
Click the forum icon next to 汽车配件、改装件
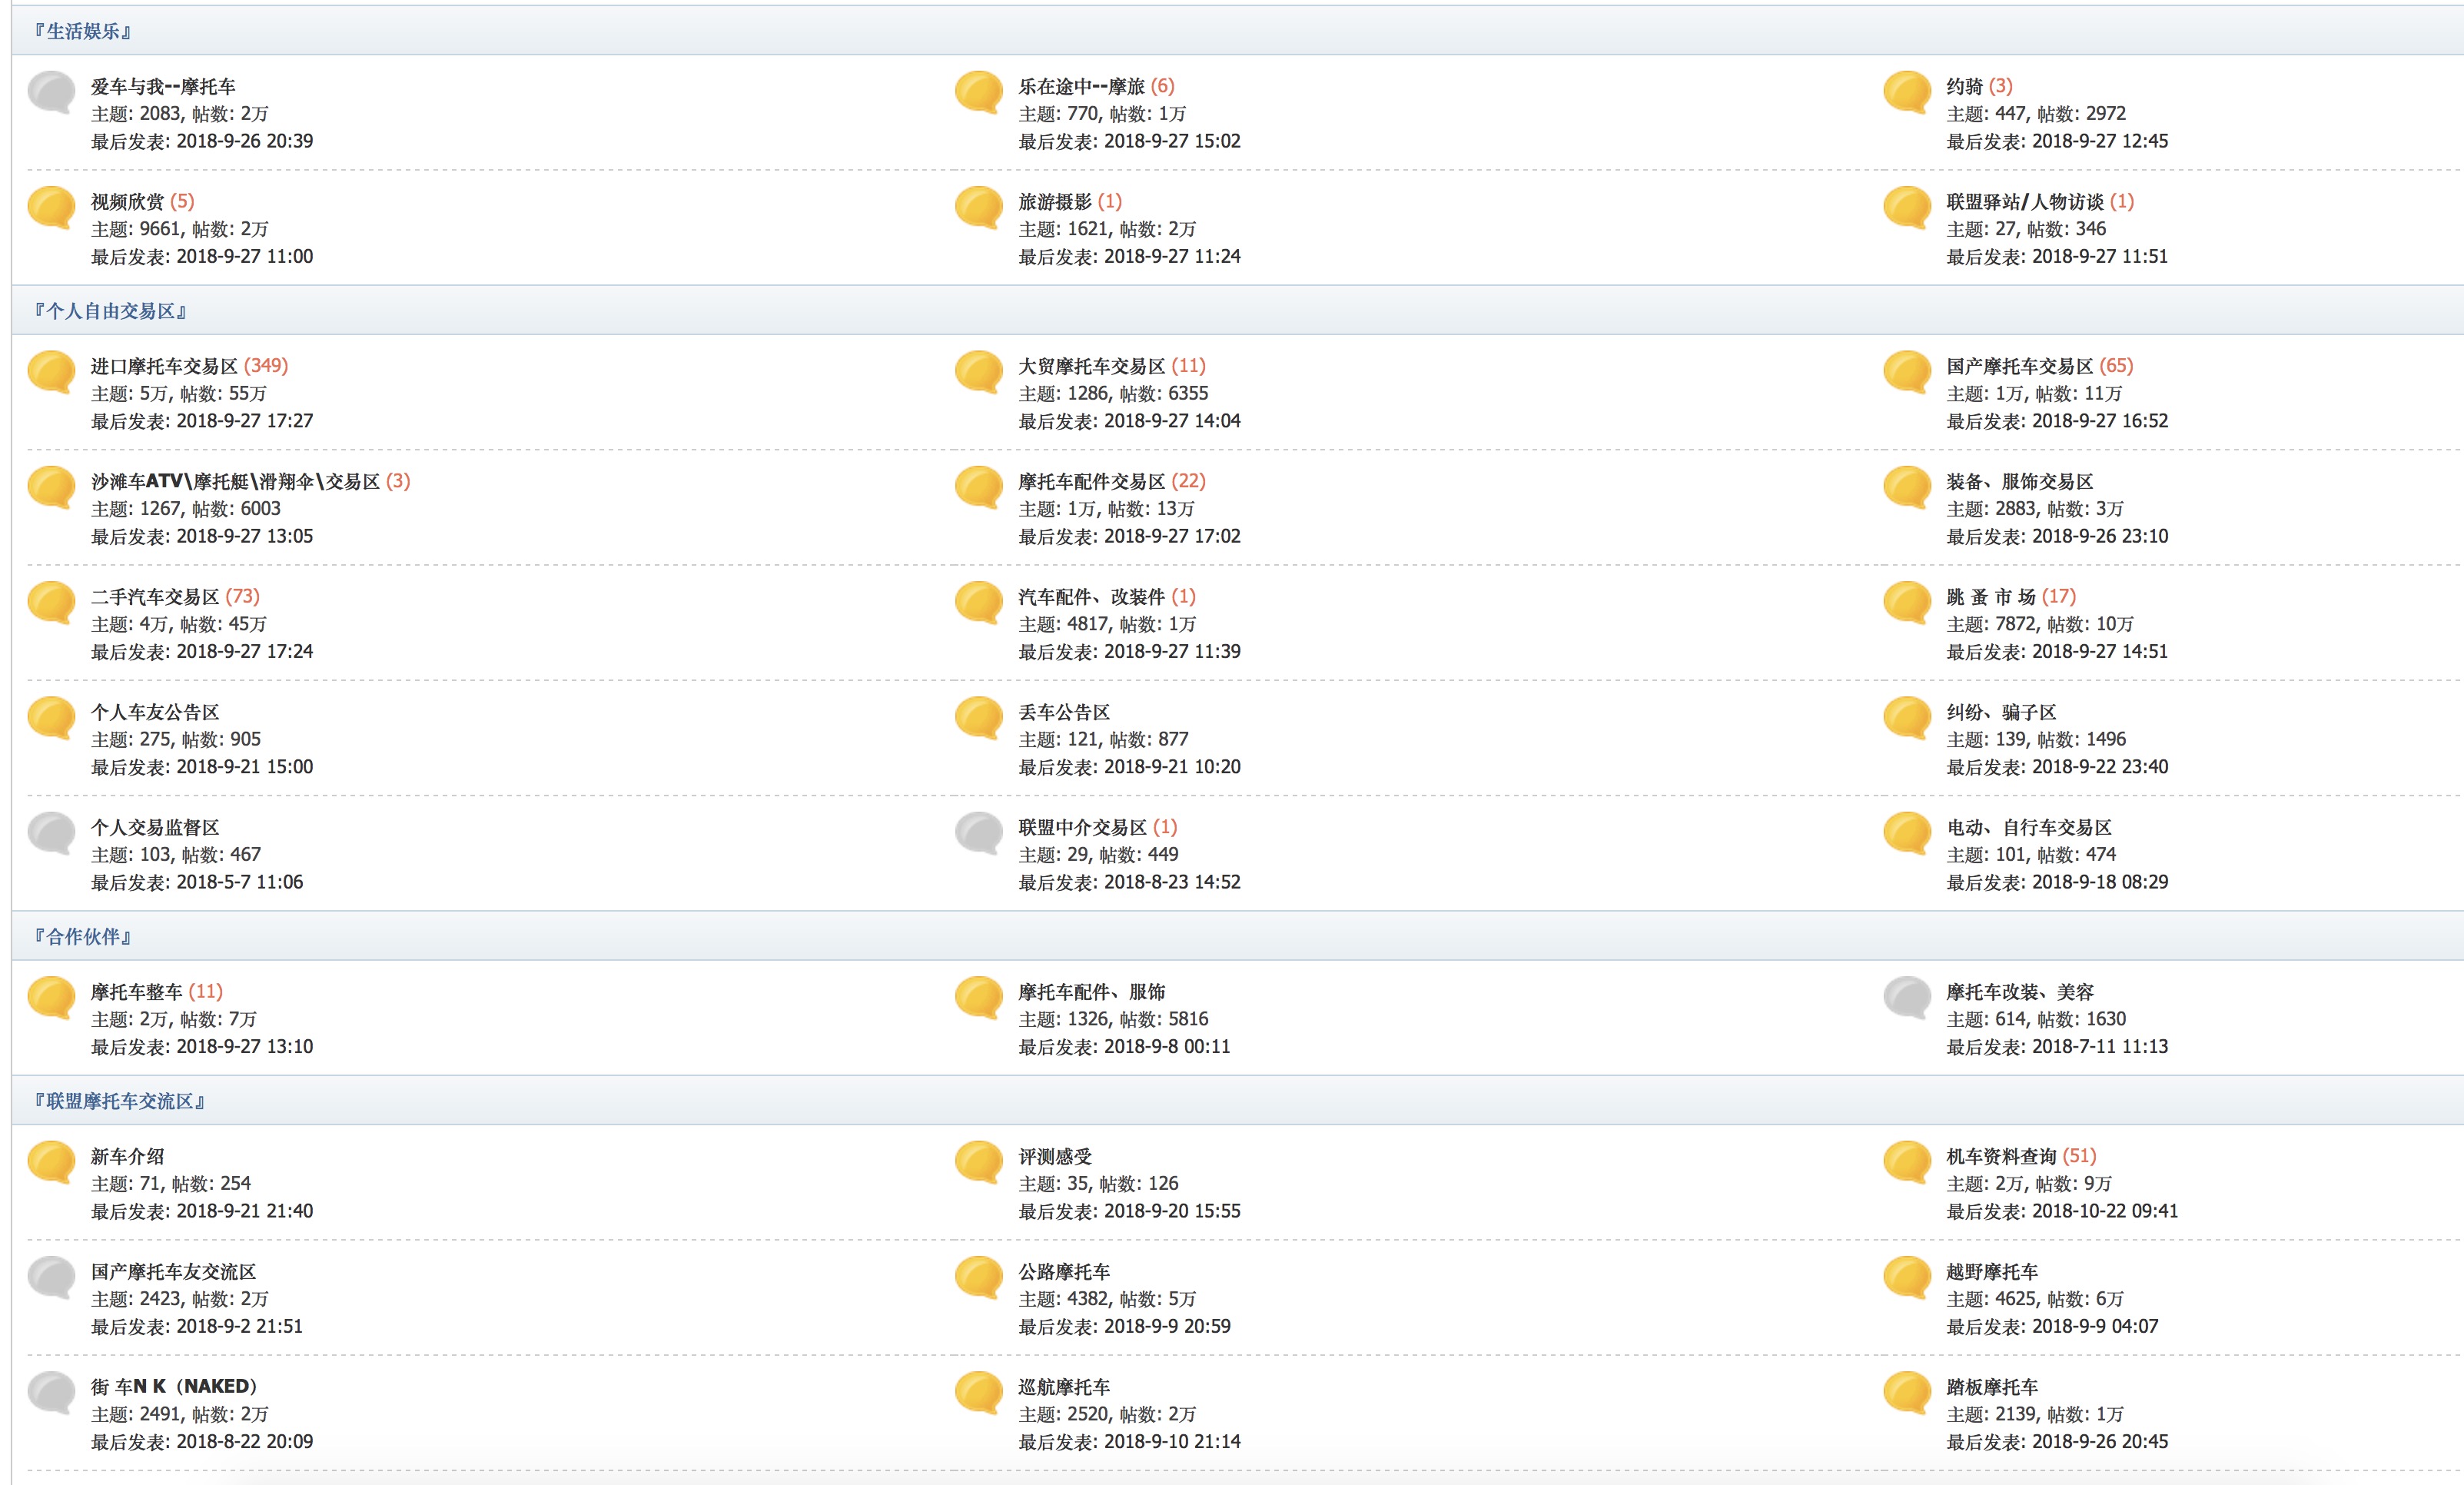click(x=979, y=602)
